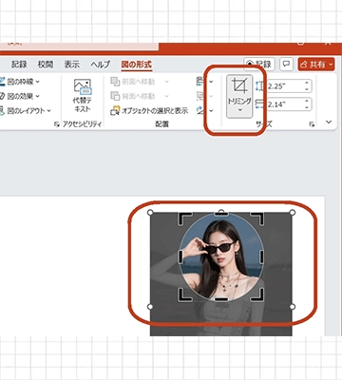The height and width of the screenshot is (380, 342).
Task: Switch to the ヘルプ ribbon tab
Action: point(101,65)
